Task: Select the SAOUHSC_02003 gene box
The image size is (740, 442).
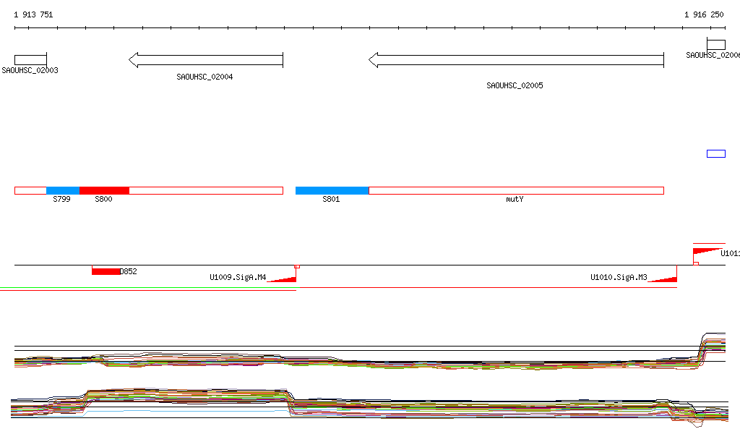Action: tap(30, 60)
